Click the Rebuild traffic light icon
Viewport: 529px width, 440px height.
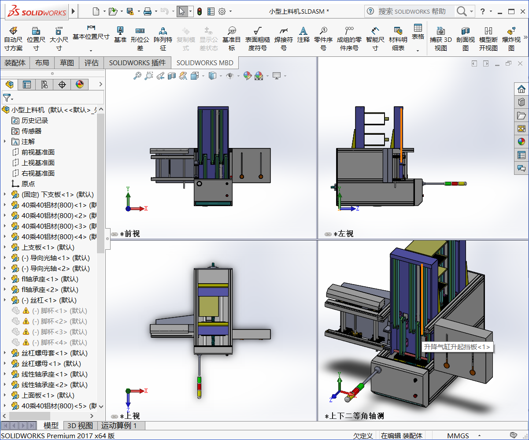tap(200, 11)
